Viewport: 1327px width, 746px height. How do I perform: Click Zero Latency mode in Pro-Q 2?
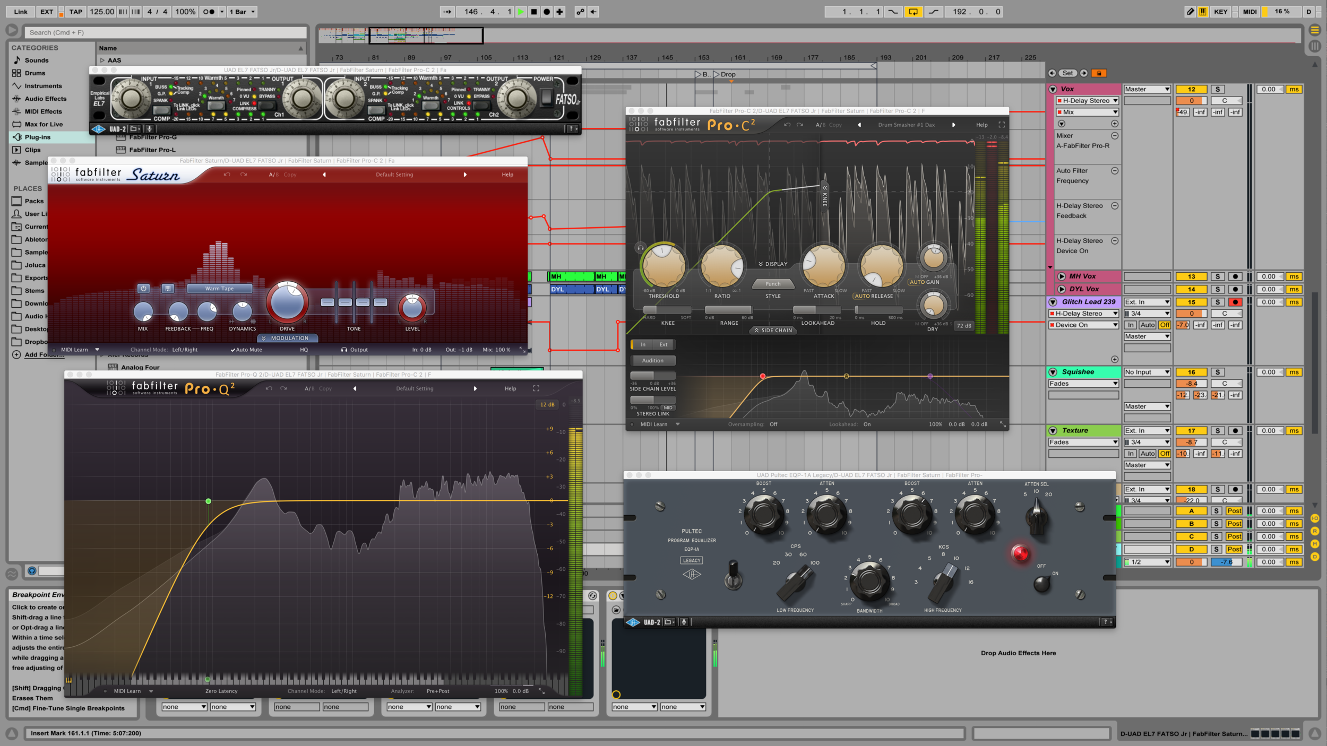221,691
